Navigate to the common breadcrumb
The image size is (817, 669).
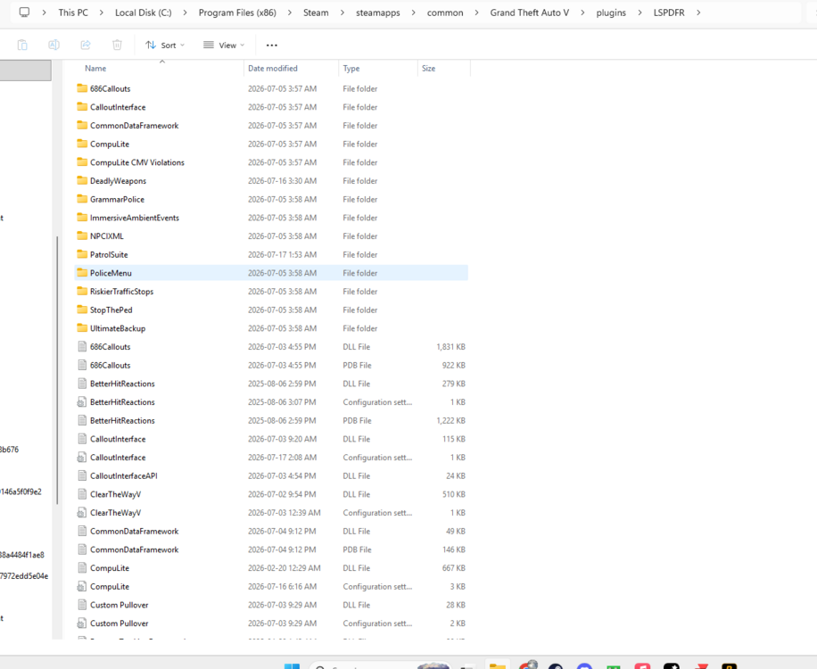coord(445,12)
